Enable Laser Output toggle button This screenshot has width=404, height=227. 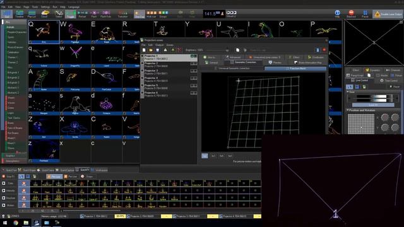388,14
